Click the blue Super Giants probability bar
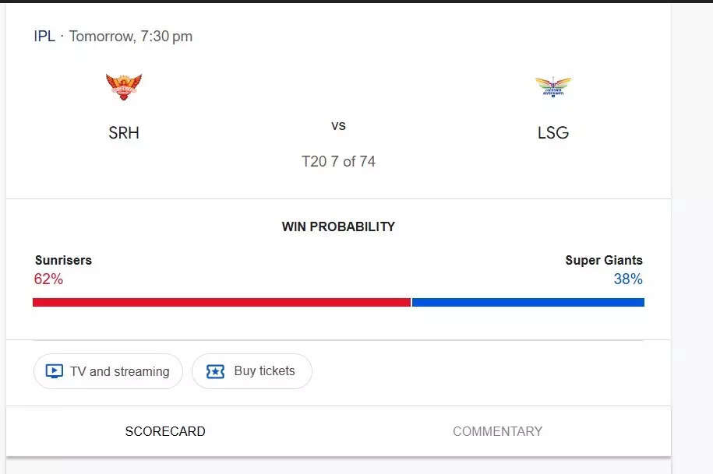 (x=528, y=302)
